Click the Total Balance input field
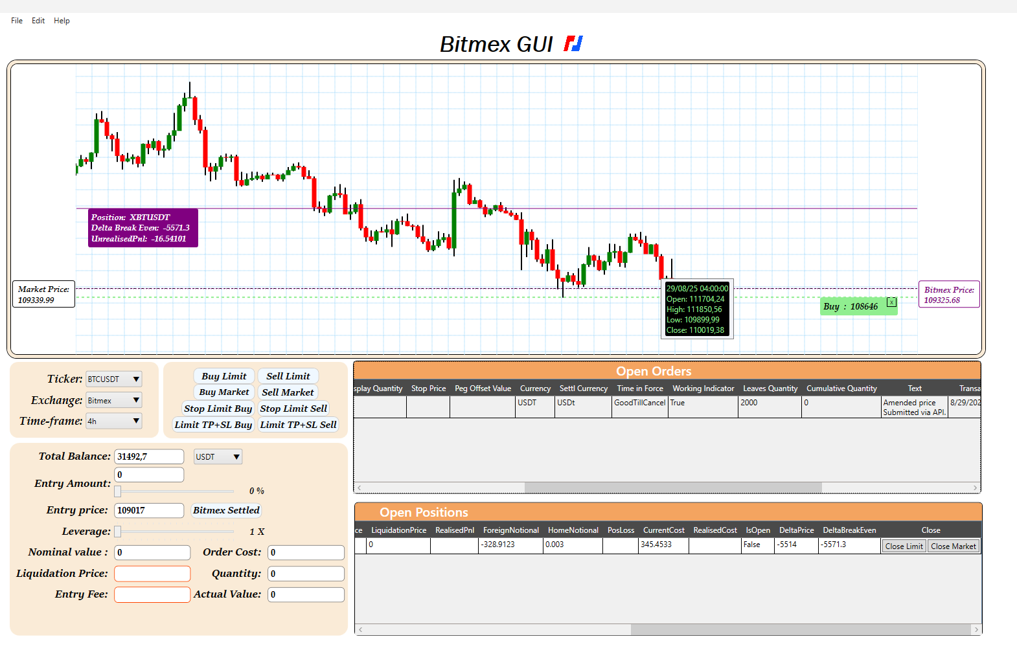 [x=149, y=456]
